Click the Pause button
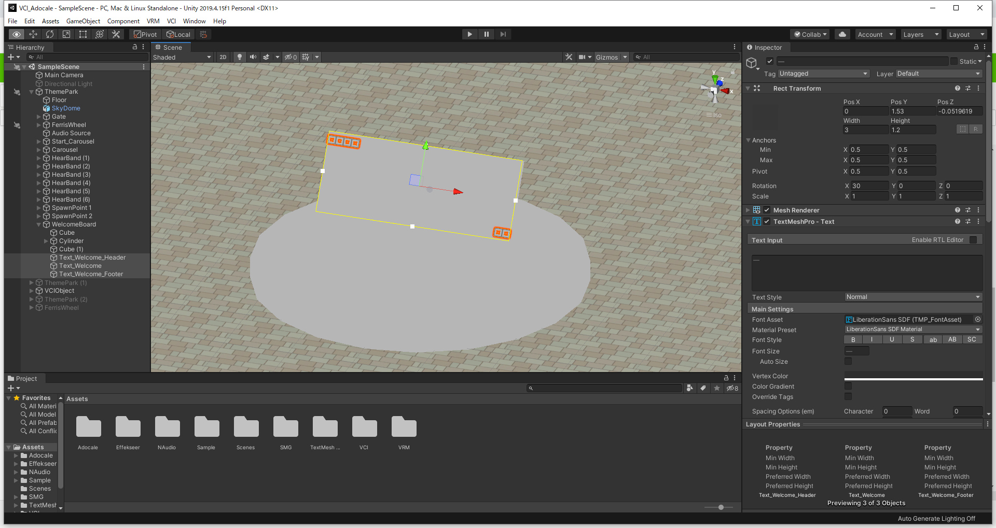The height and width of the screenshot is (528, 996). pos(486,34)
